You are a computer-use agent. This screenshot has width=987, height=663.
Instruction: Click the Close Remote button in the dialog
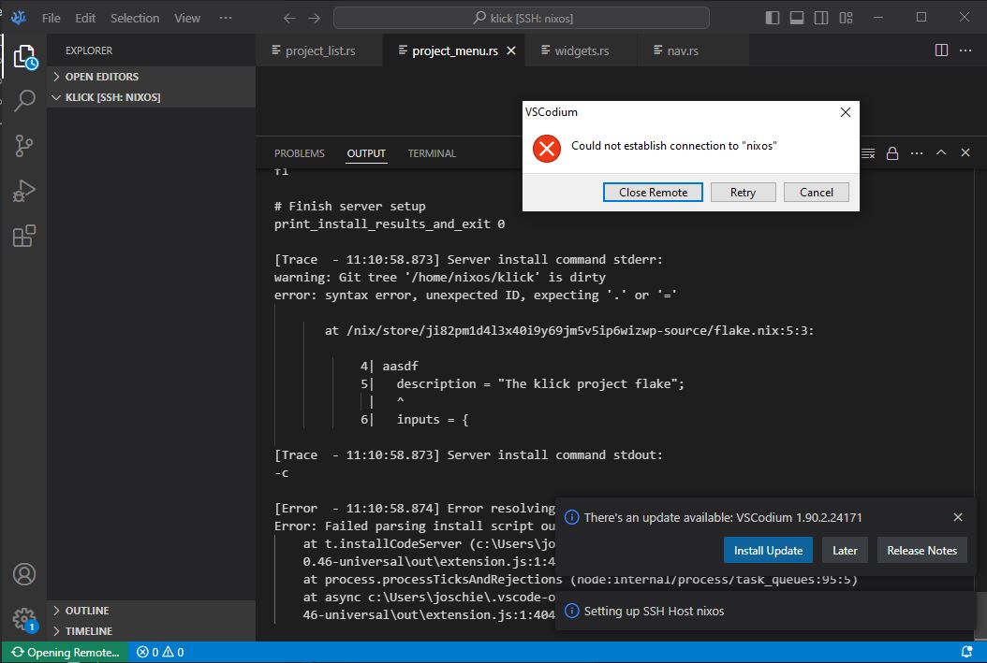pos(653,192)
